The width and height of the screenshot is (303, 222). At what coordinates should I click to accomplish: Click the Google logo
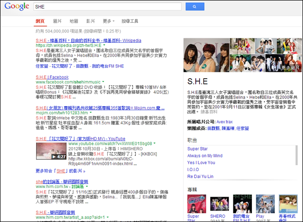pyautogui.click(x=17, y=6)
